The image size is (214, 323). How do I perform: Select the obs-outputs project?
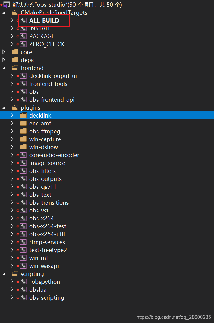coord(45,179)
